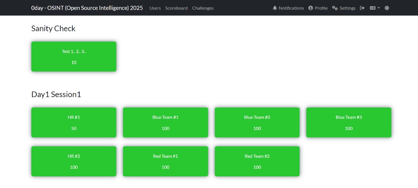Viewport: 418px width, 188px height.
Task: Go to the Scoreboard page
Action: [x=176, y=8]
